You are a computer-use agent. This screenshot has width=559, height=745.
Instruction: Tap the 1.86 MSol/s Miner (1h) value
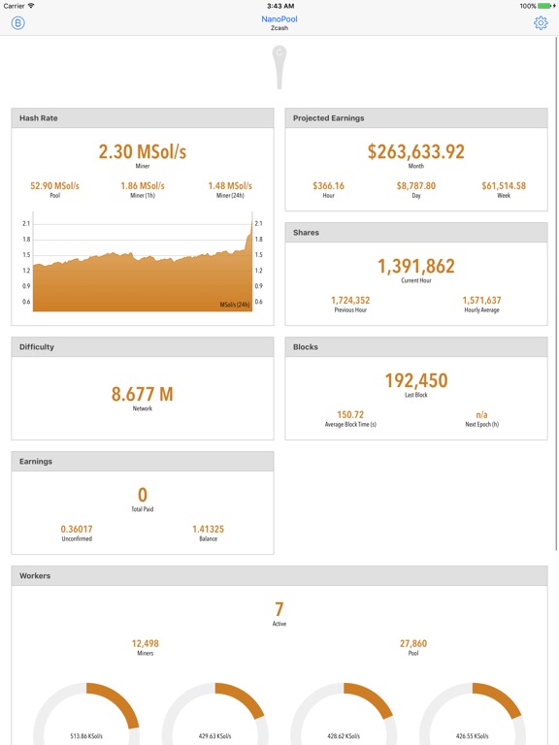143,186
